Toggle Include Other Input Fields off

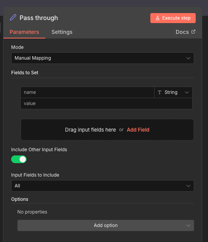[x=19, y=159]
